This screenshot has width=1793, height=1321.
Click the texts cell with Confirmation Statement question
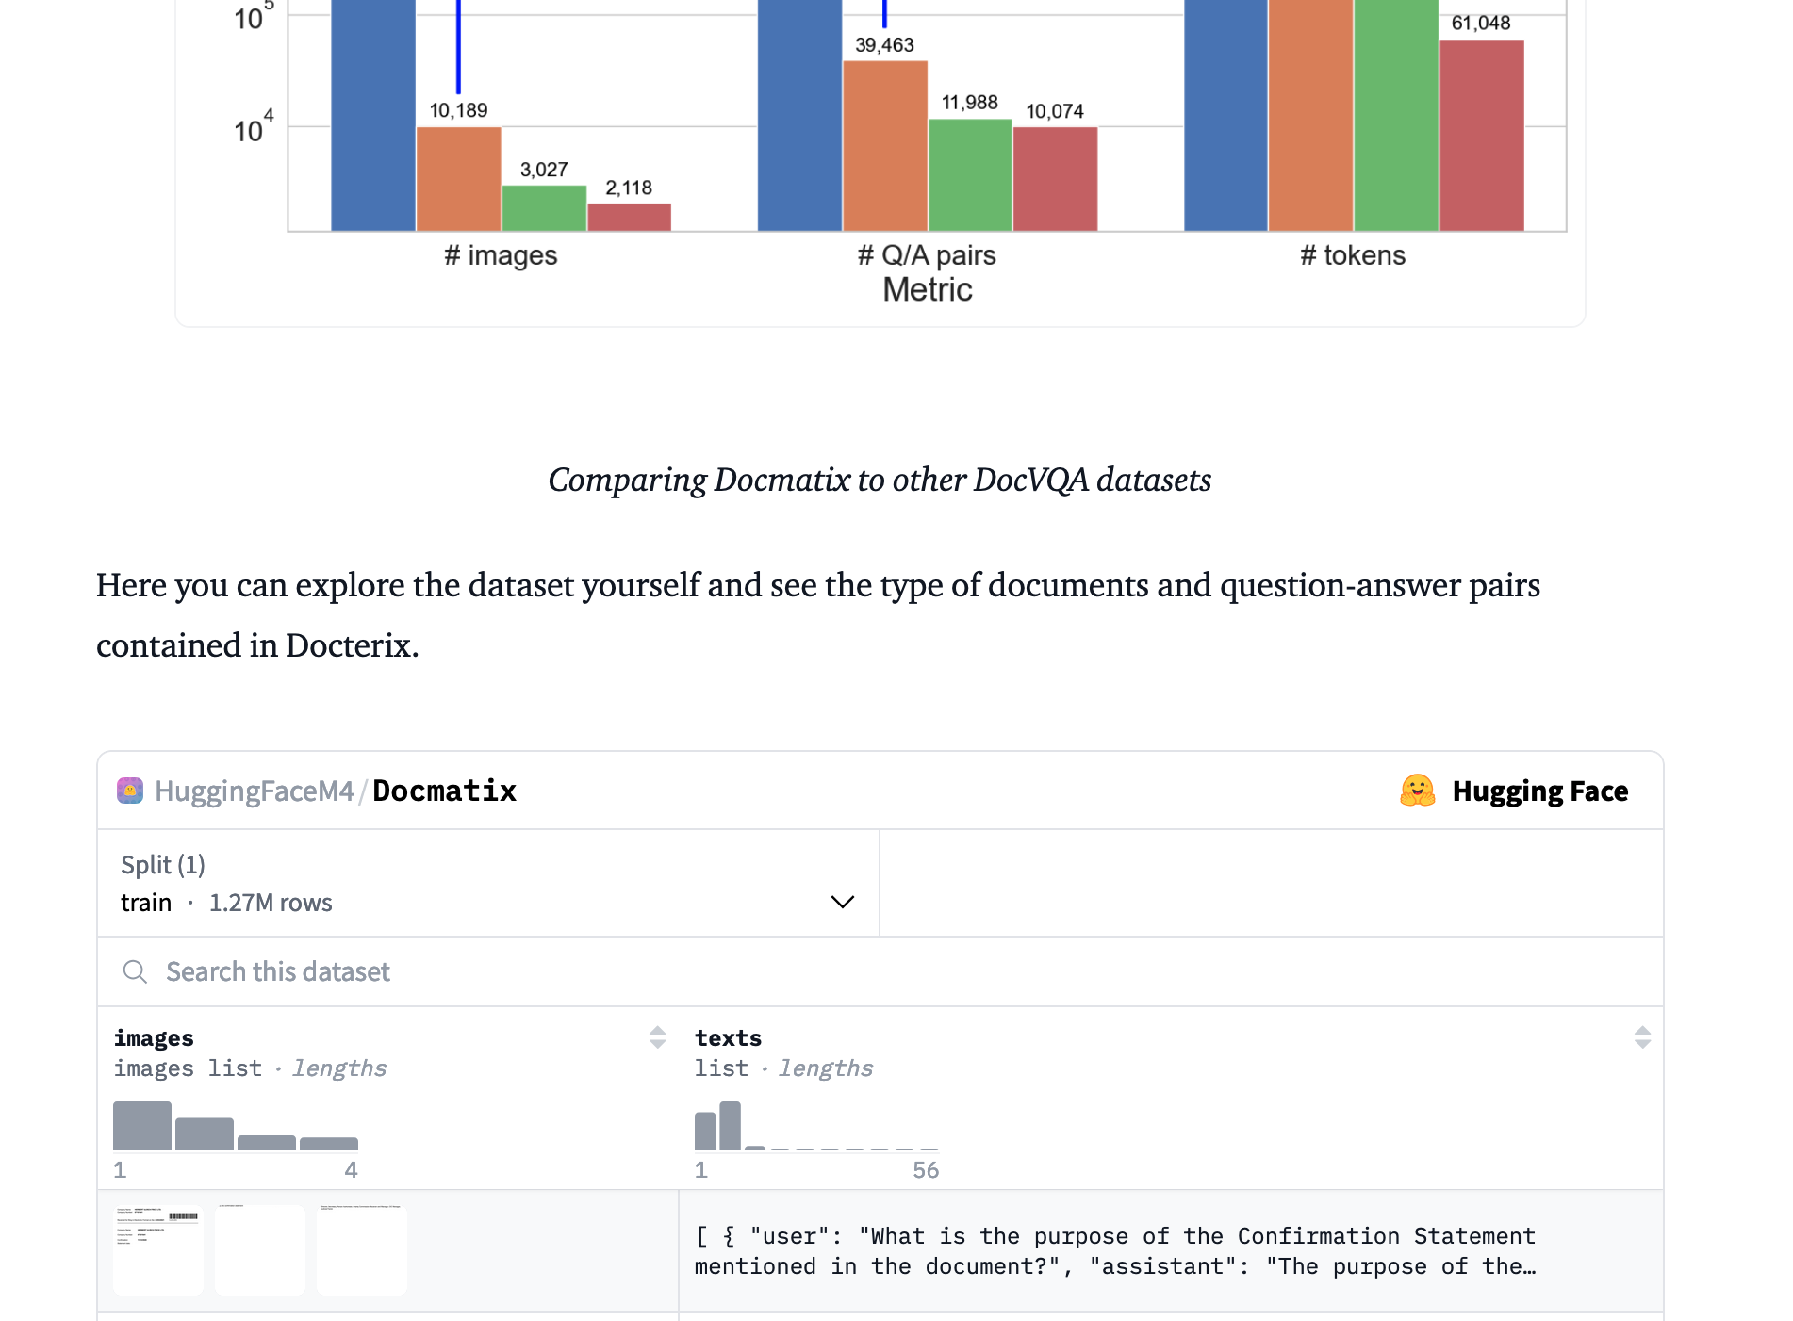point(1115,1251)
